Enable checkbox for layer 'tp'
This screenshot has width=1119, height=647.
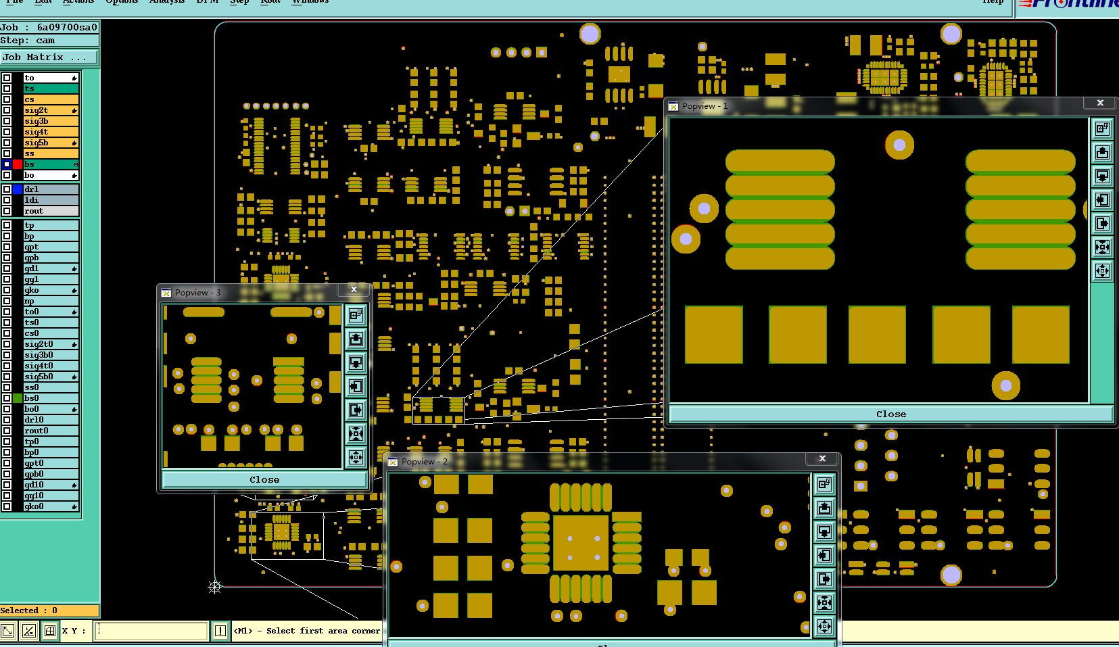[7, 225]
